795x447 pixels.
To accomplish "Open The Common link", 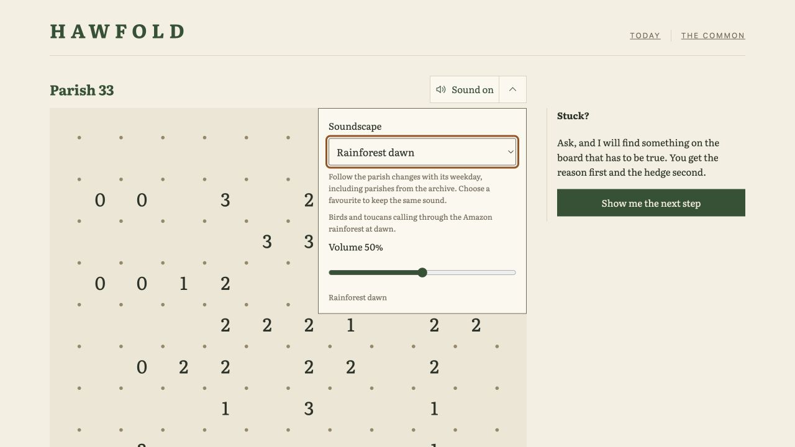I will 713,35.
